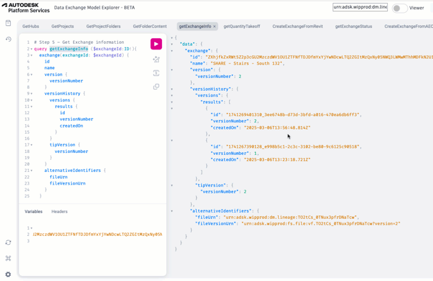Click the exchange name "SHARE - Stairs - South 132"
The image size is (433, 281).
(247, 63)
